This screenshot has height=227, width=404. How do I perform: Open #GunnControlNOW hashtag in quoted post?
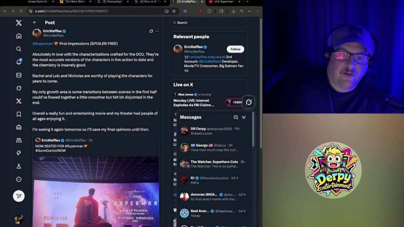click(50, 151)
